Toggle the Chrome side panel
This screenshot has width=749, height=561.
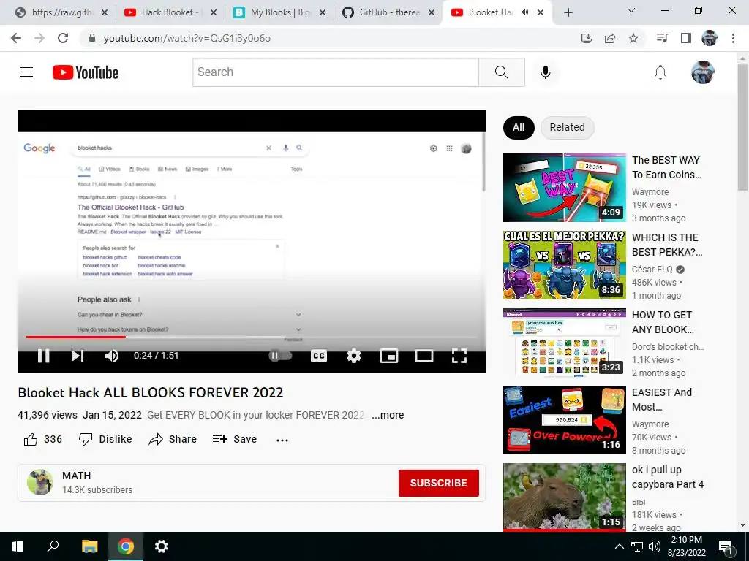click(686, 38)
